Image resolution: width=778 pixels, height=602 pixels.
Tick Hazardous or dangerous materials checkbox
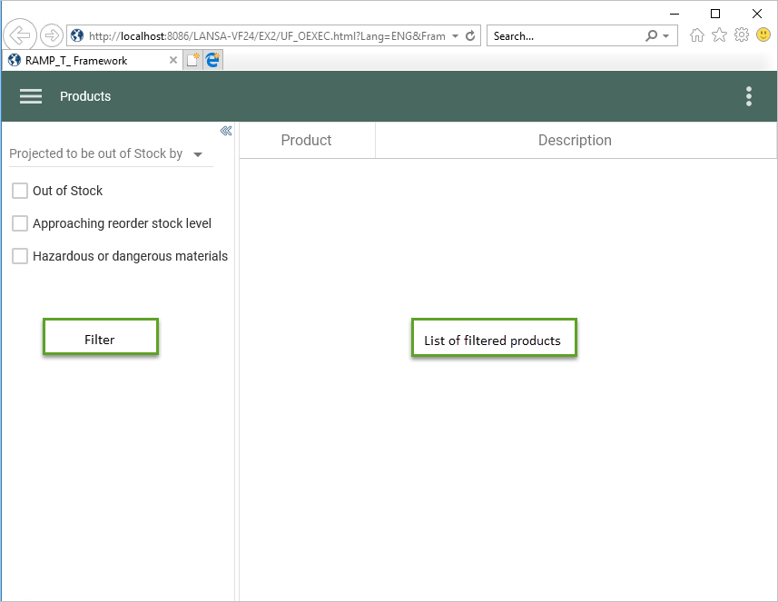(x=20, y=256)
